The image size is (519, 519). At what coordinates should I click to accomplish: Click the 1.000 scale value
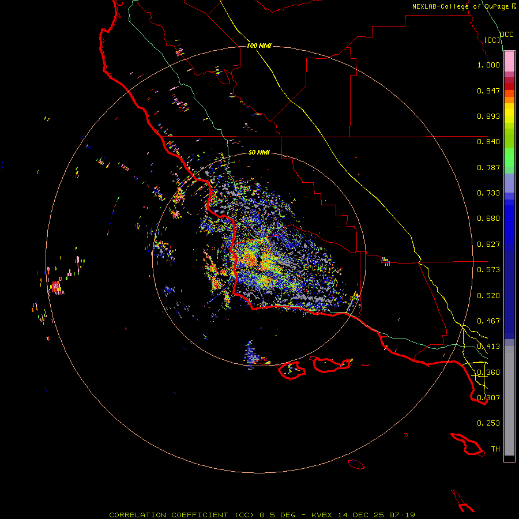tap(488, 65)
